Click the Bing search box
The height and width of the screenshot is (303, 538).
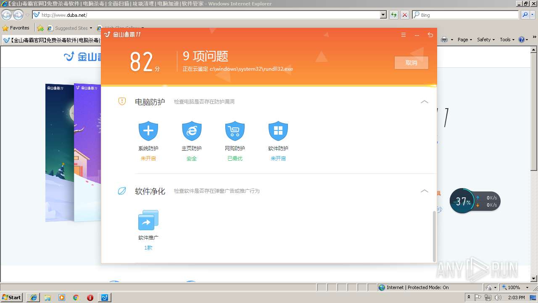465,15
